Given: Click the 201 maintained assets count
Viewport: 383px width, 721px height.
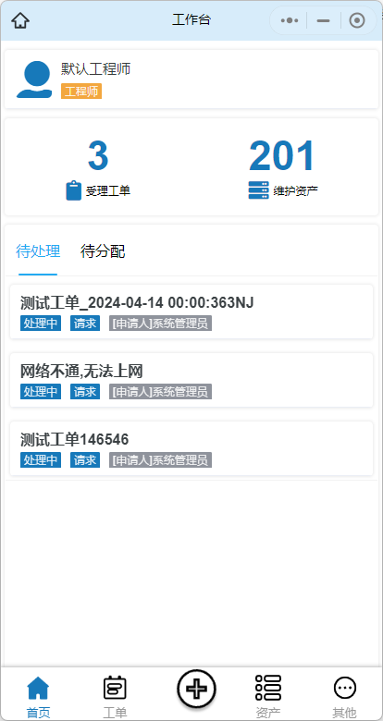Looking at the screenshot, I should point(282,156).
